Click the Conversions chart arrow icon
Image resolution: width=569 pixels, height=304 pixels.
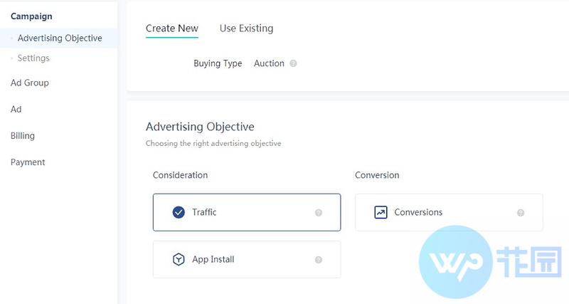(381, 212)
